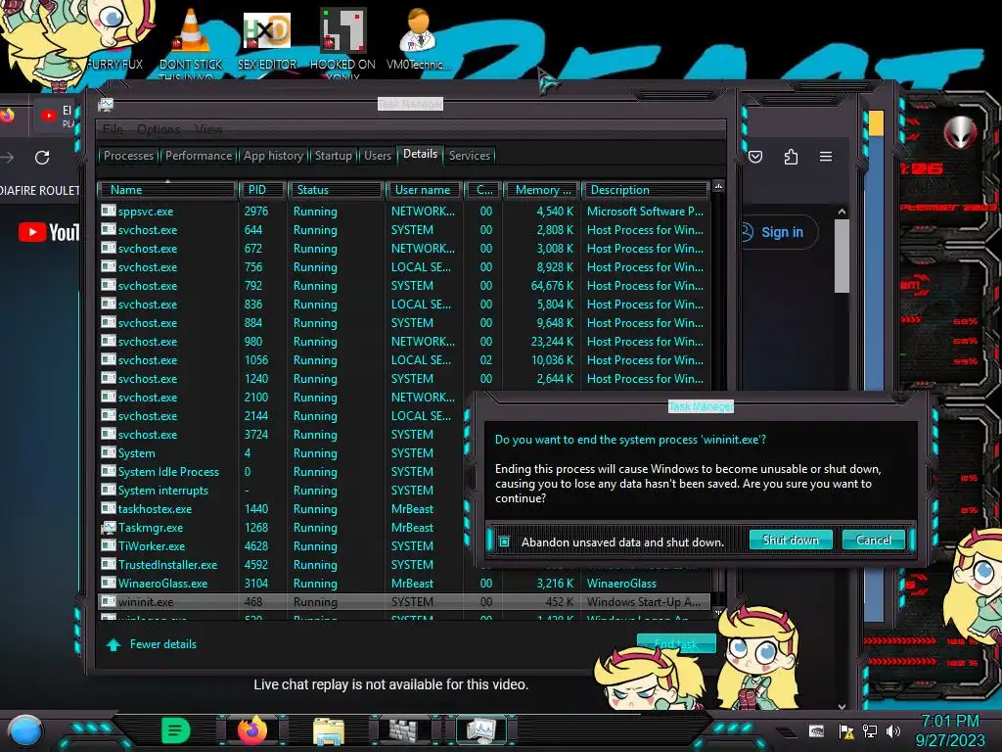Open the VLC cone desktop icon
Image resolution: width=1002 pixels, height=752 pixels.
[x=191, y=32]
